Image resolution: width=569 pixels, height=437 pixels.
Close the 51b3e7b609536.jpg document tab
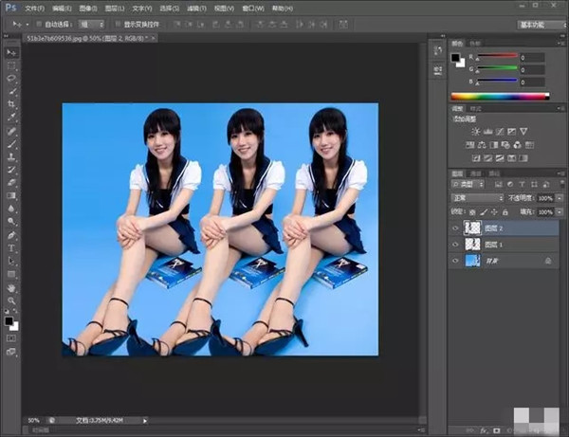click(x=153, y=38)
